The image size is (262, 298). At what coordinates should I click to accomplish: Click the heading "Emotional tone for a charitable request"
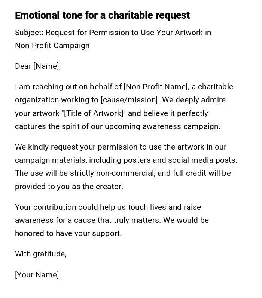[x=102, y=15]
